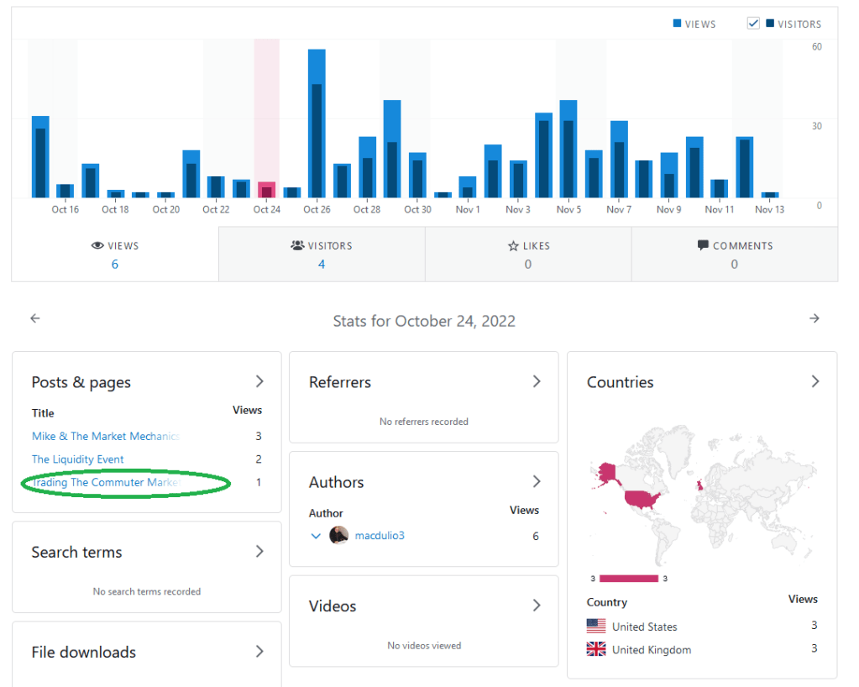Click the United States flag icon

point(596,627)
